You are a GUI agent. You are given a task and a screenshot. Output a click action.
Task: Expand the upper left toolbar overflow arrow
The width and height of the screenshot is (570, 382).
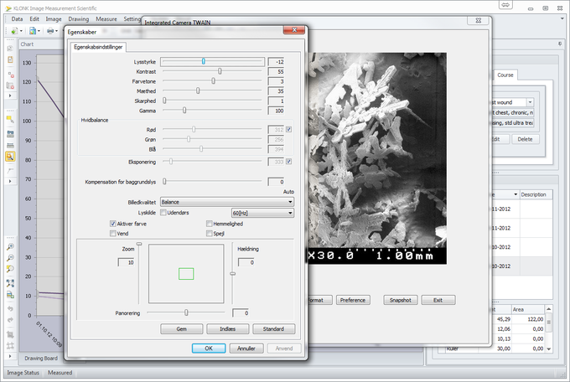coord(10,95)
